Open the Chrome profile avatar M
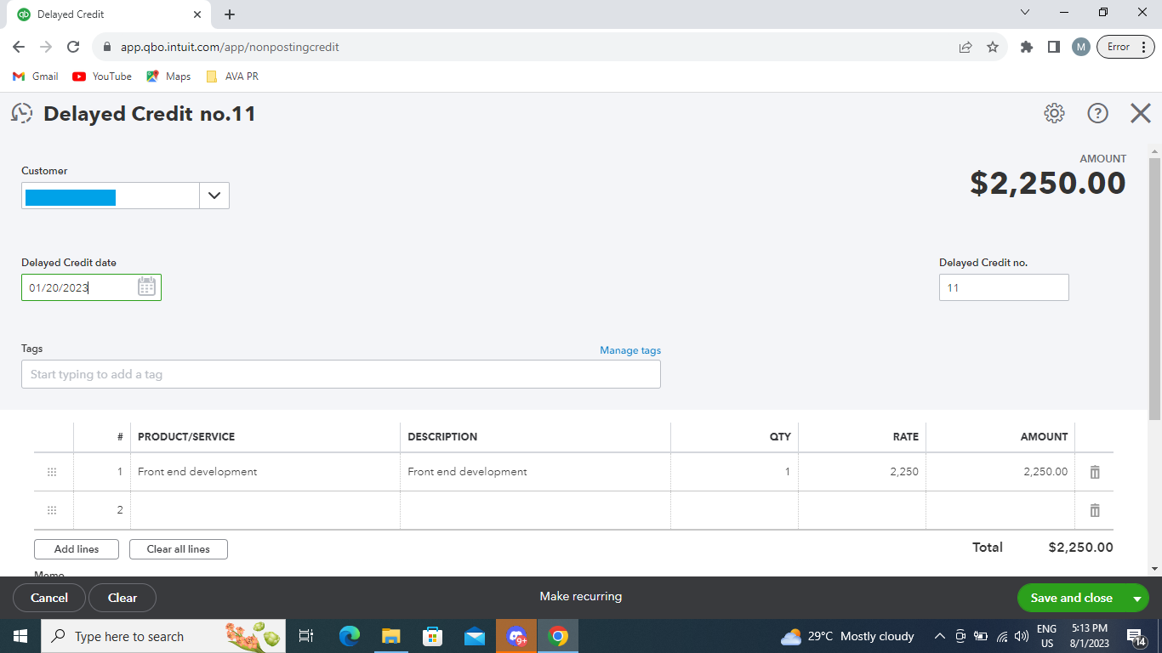The image size is (1162, 653). point(1081,47)
